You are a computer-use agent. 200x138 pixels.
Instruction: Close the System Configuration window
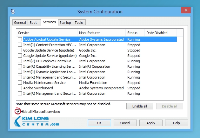tap(186, 11)
